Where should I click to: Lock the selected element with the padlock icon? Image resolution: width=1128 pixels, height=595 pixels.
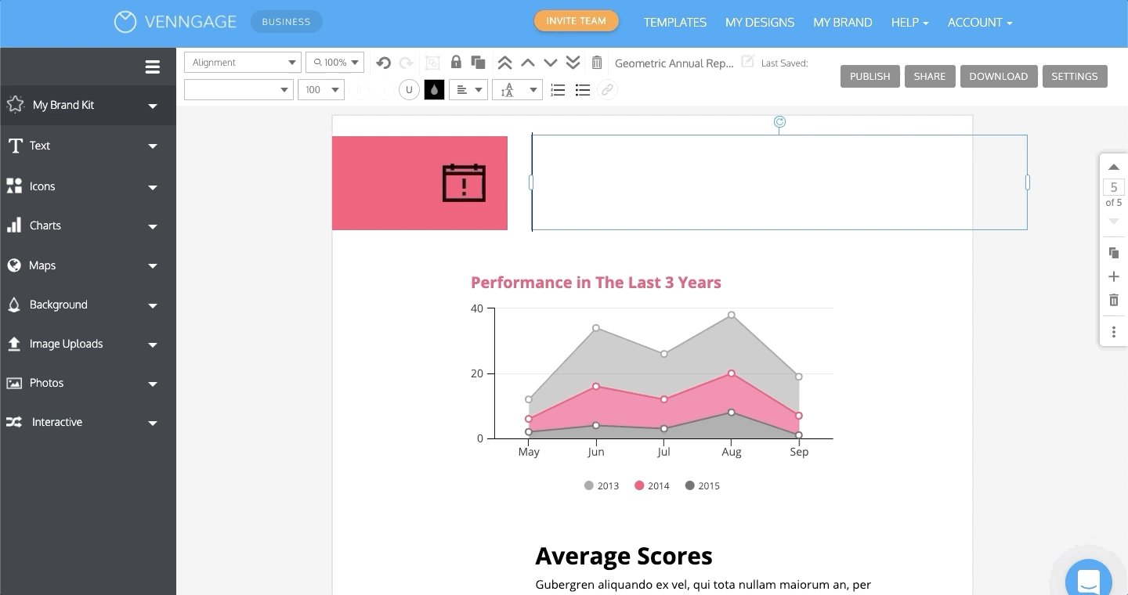456,62
